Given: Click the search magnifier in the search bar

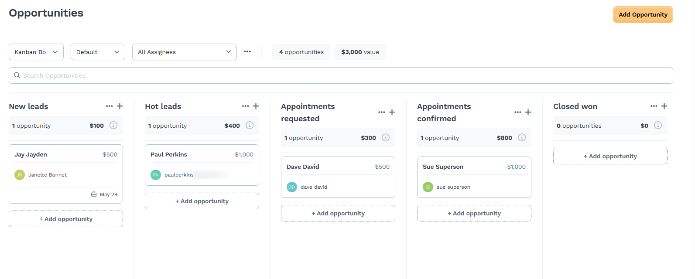Looking at the screenshot, I should [x=17, y=75].
